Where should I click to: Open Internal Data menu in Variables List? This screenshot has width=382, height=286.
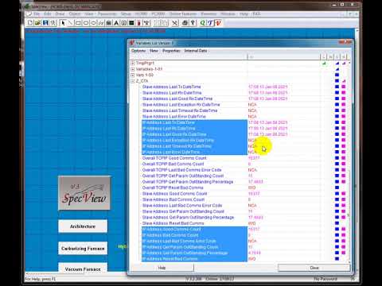[x=196, y=51]
